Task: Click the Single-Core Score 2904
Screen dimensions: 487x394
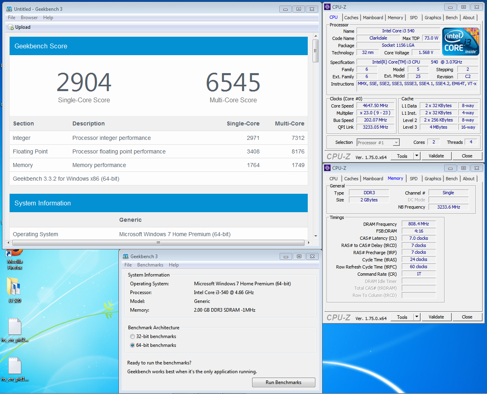Action: click(84, 82)
